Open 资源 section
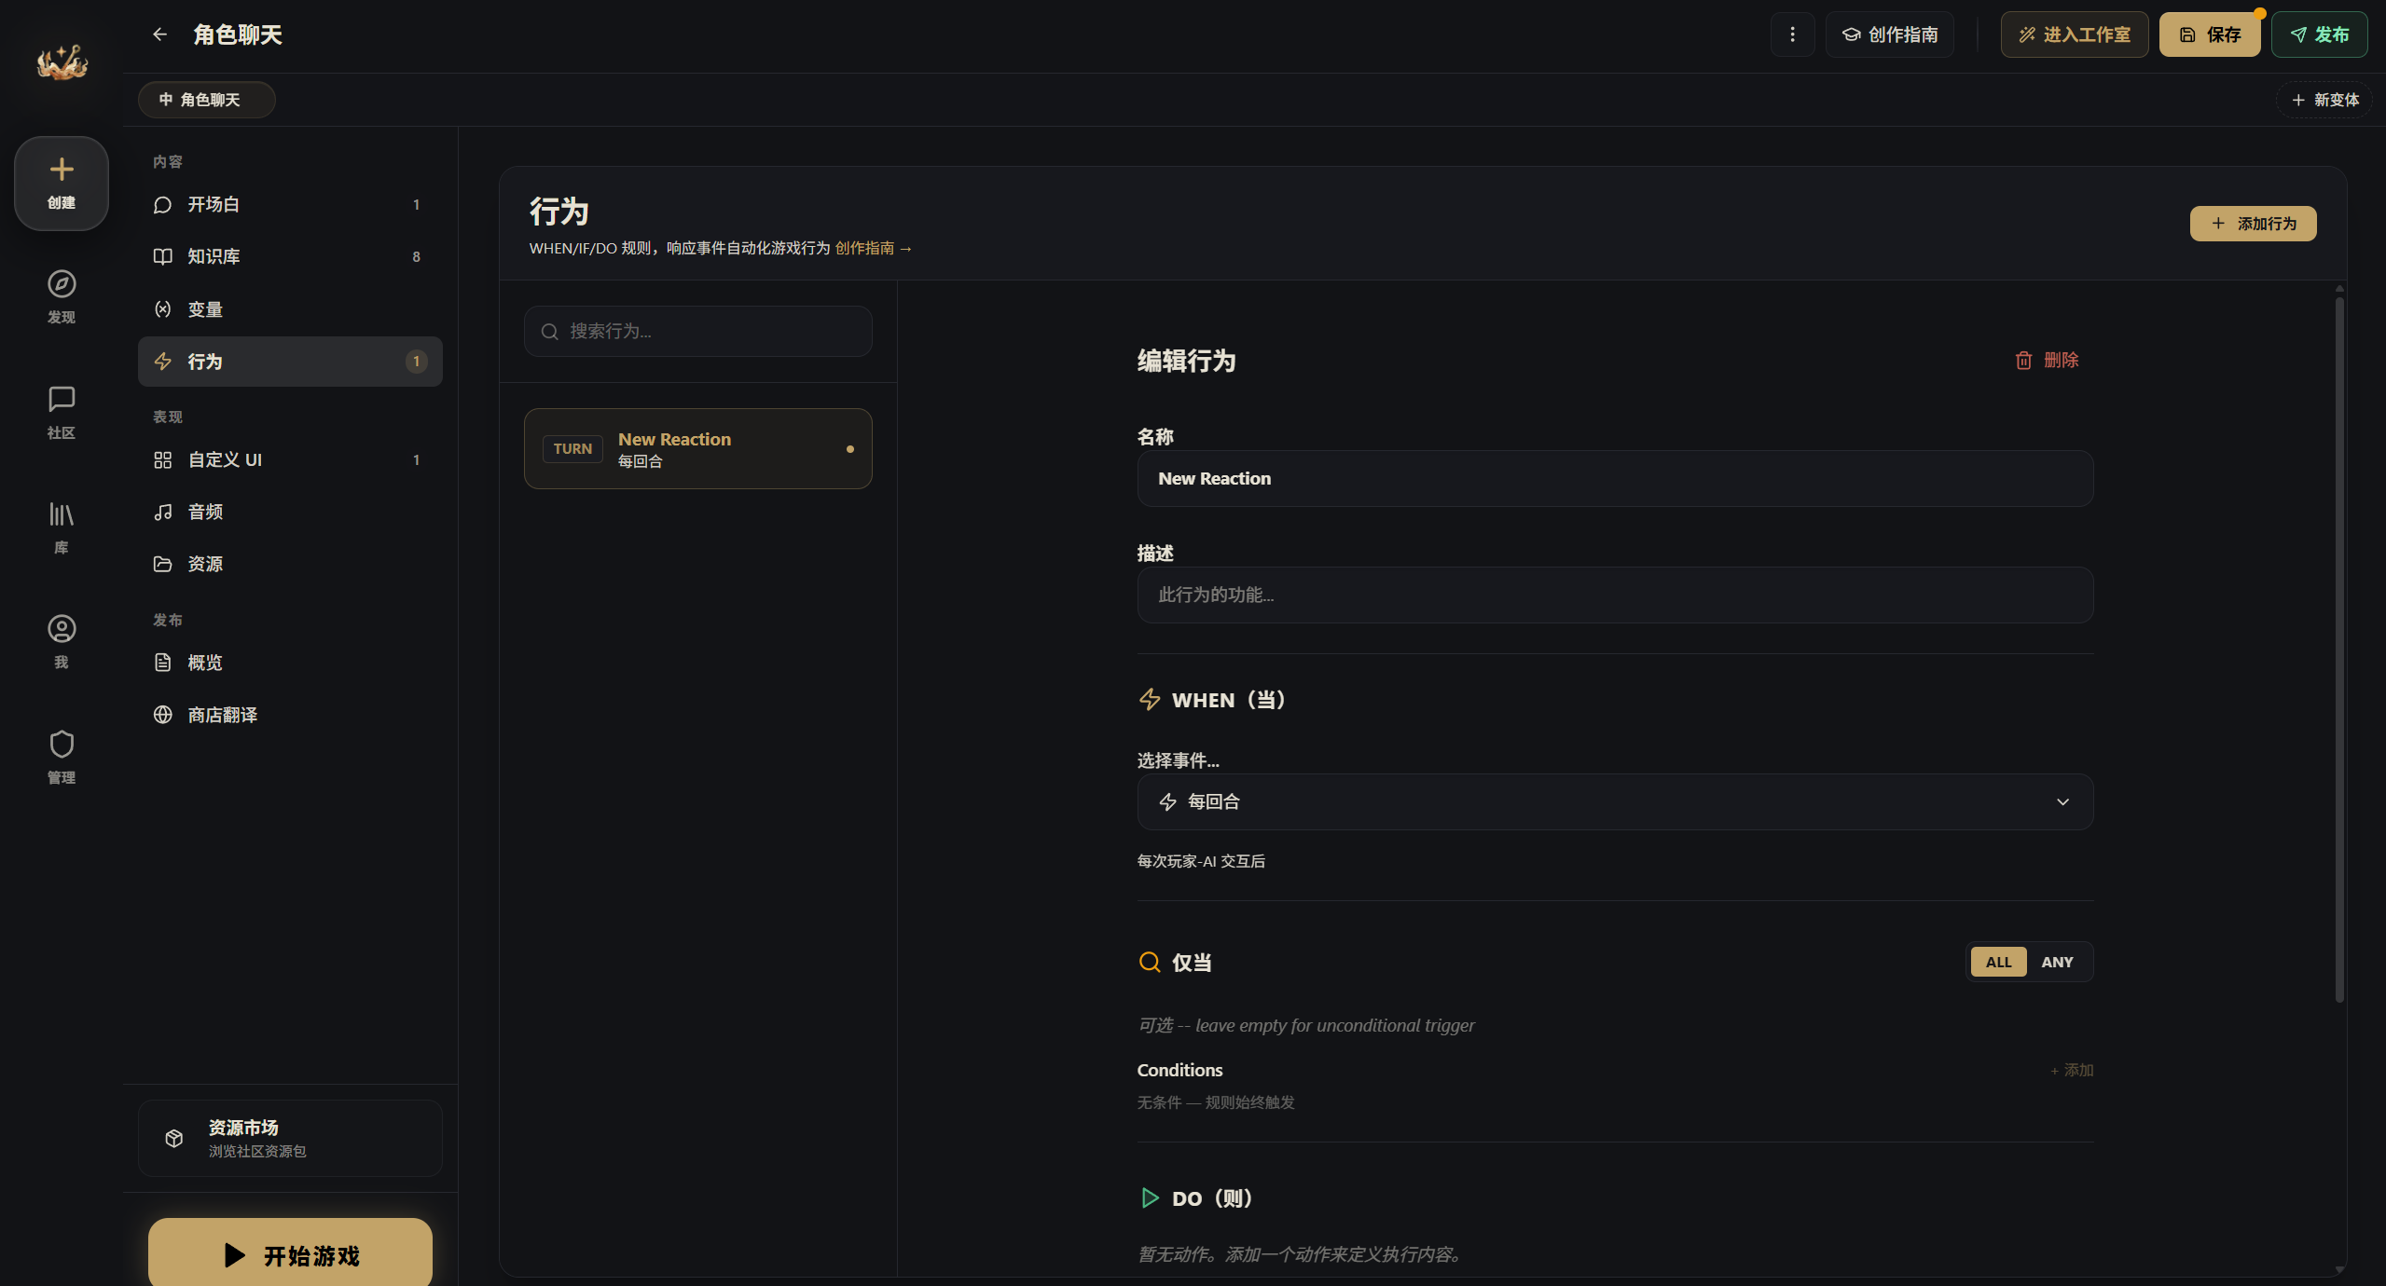 click(290, 564)
